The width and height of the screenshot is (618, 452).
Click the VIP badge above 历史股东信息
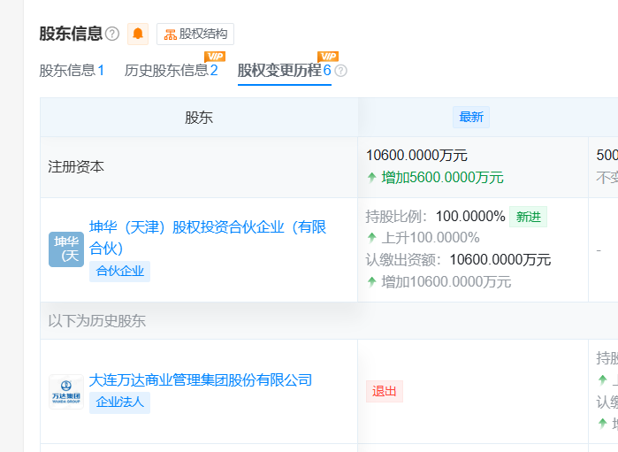[215, 57]
